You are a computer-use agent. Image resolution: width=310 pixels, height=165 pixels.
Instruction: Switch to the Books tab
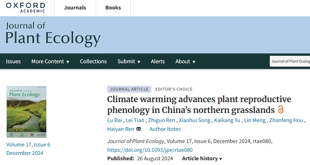(113, 8)
